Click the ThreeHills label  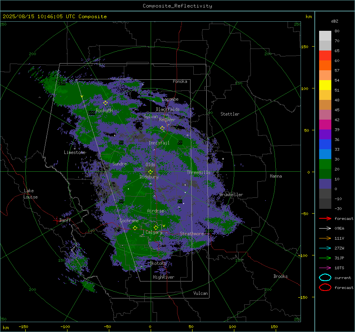tap(198, 173)
